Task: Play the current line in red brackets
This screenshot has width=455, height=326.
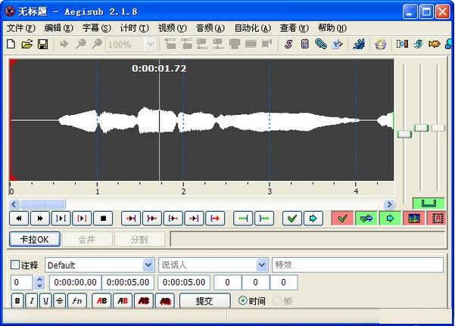Action: click(x=82, y=219)
